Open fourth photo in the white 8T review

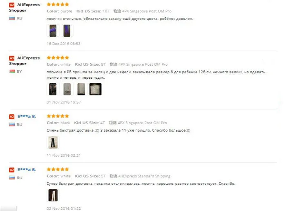pyautogui.click(x=95, y=89)
